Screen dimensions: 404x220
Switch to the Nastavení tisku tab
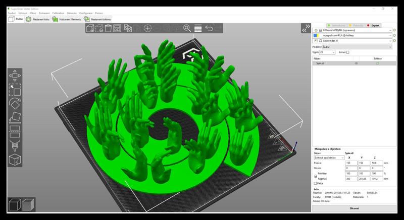38,19
